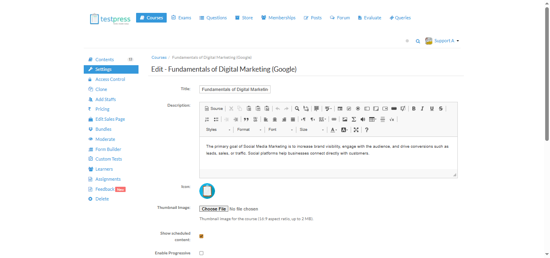
Task: Expand the Font dropdown
Action: 281,130
